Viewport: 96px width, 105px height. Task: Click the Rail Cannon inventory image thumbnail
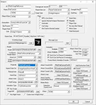point(38,42)
